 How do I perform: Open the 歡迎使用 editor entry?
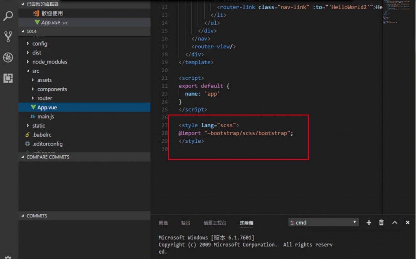pos(84,13)
